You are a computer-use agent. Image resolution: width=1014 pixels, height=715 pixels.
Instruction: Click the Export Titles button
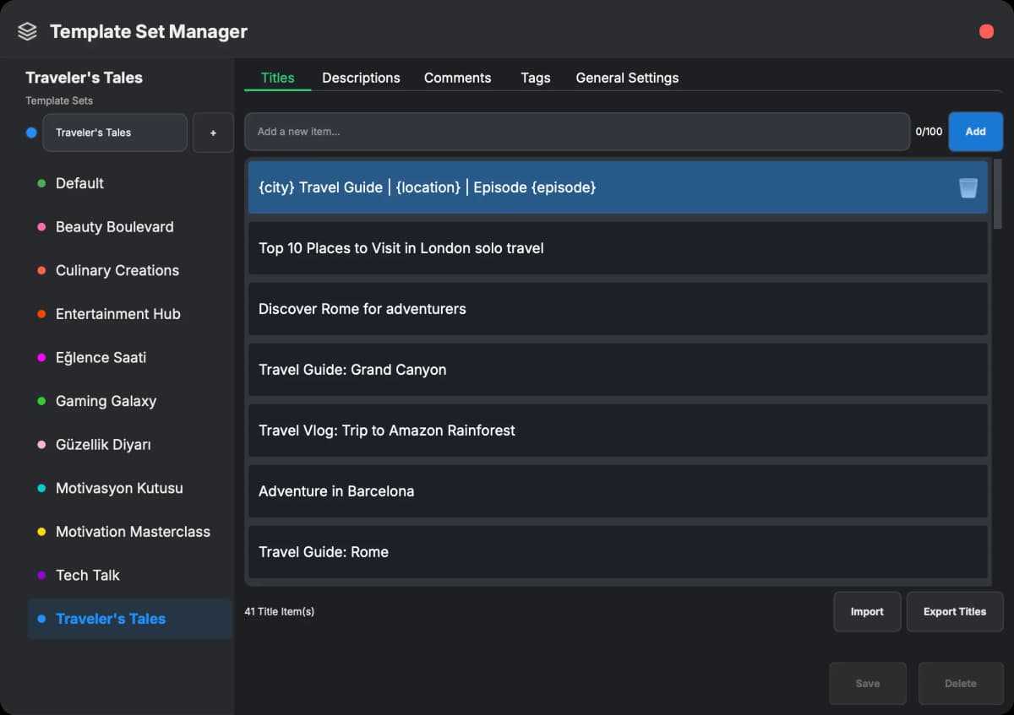pos(955,611)
